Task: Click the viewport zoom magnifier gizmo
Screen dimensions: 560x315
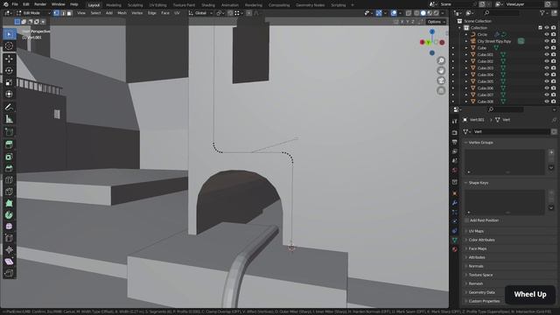Action: tap(441, 60)
